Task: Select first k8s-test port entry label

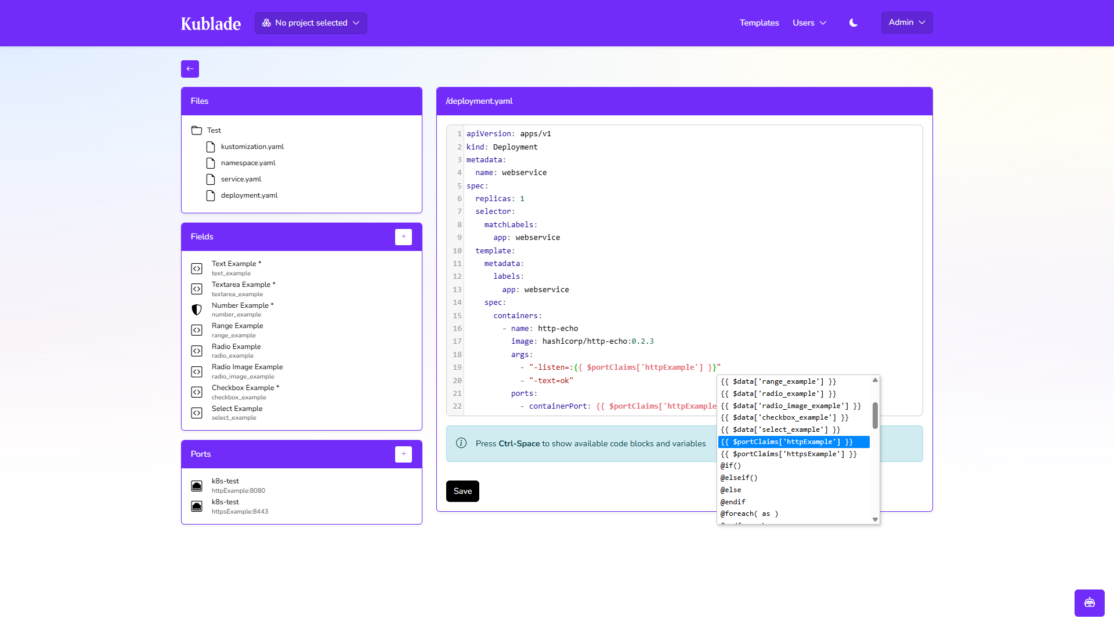Action: [x=225, y=481]
